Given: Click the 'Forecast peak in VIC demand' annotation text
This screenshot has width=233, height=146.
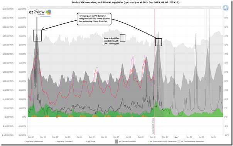Looking at the screenshot, I should tap(94, 19).
